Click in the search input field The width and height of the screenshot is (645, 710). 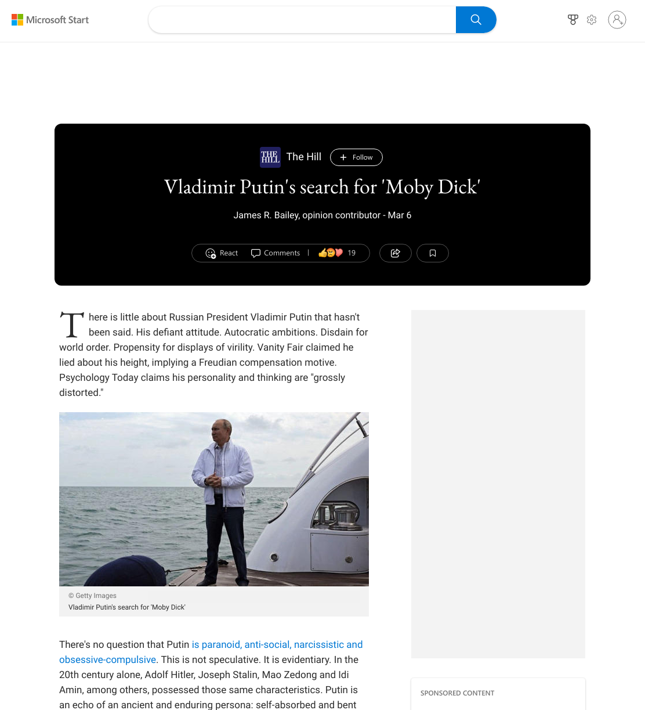pyautogui.click(x=302, y=20)
